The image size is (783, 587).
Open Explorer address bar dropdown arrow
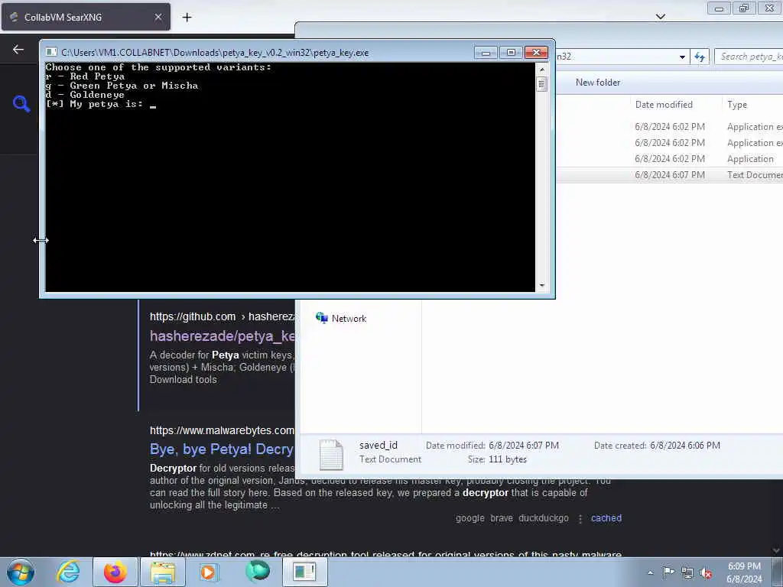(682, 57)
